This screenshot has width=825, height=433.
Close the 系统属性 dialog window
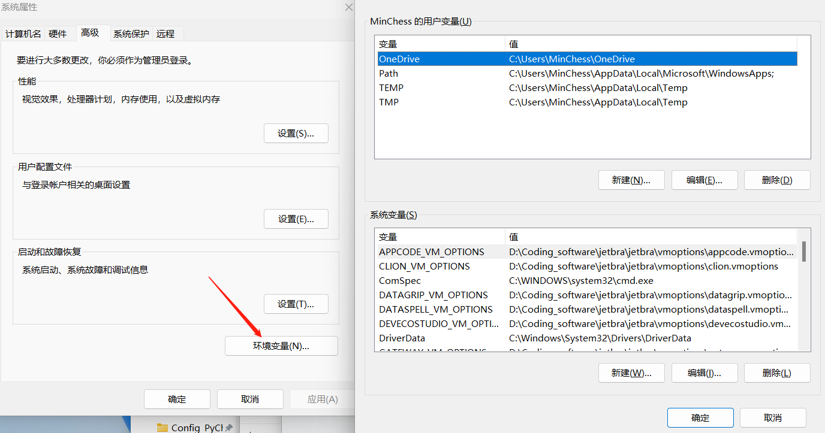pyautogui.click(x=348, y=7)
